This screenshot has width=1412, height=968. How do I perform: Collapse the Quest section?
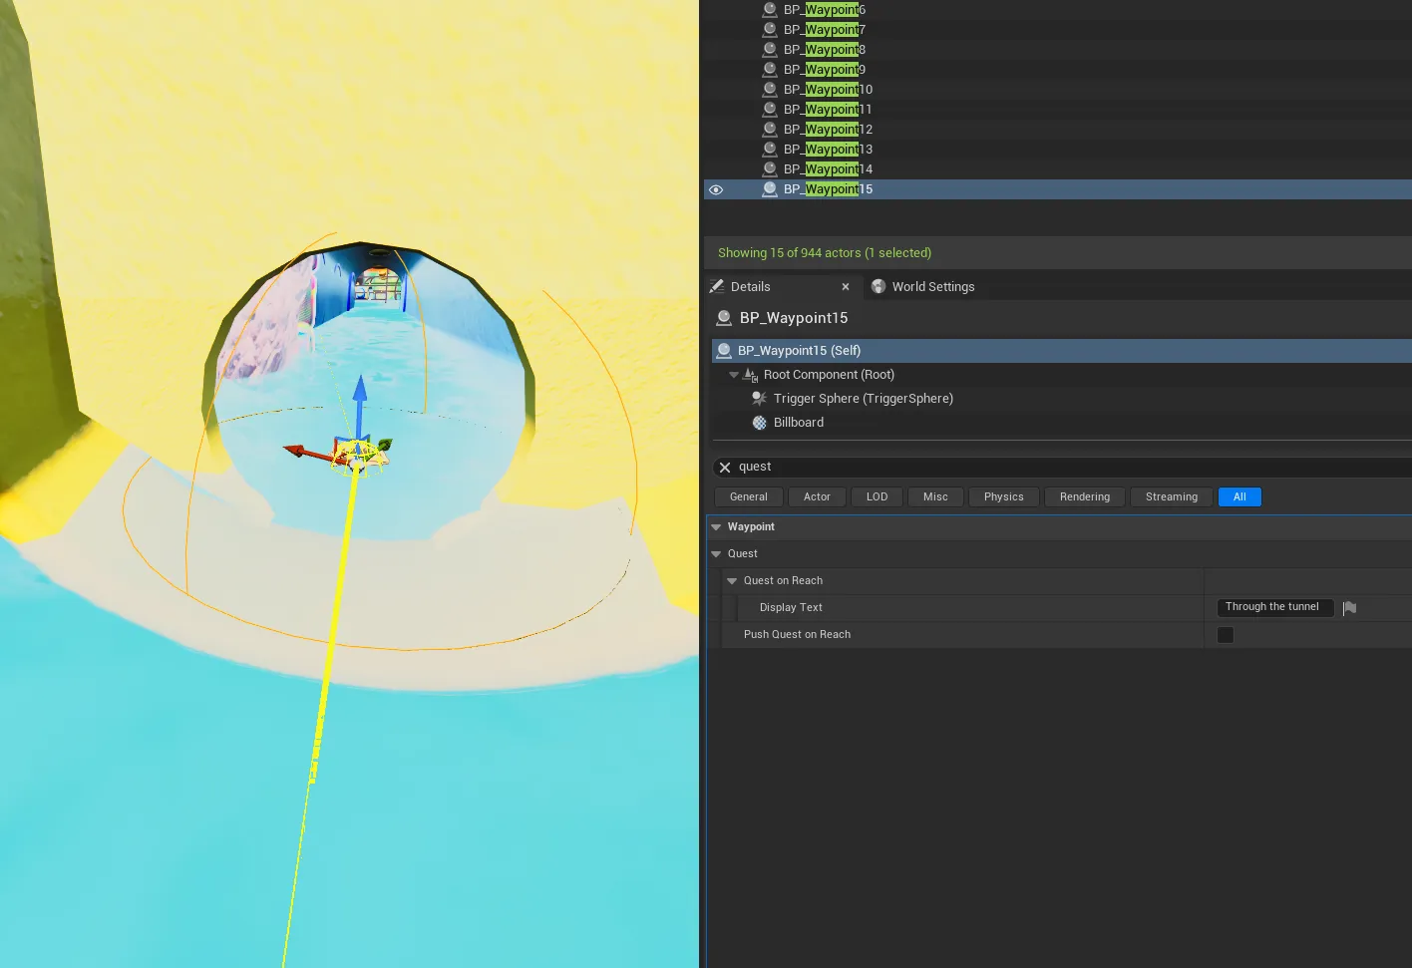pos(716,554)
